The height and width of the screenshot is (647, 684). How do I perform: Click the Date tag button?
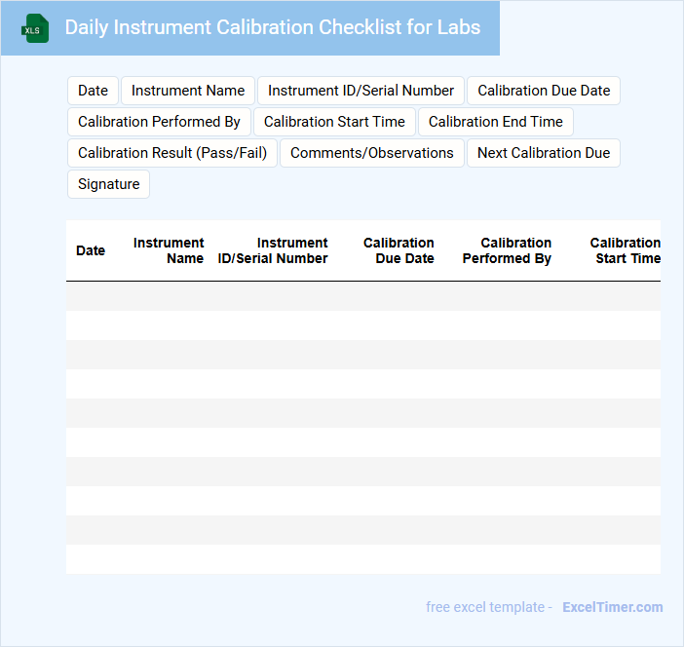(93, 91)
